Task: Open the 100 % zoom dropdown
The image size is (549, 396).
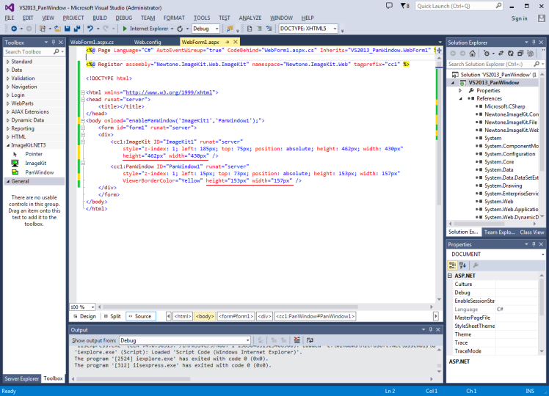Action: coord(92,307)
